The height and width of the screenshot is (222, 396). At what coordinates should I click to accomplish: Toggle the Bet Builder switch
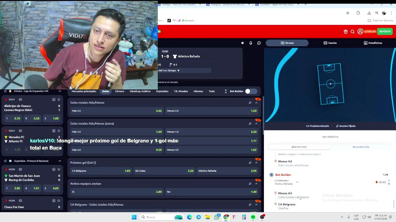tap(251, 91)
